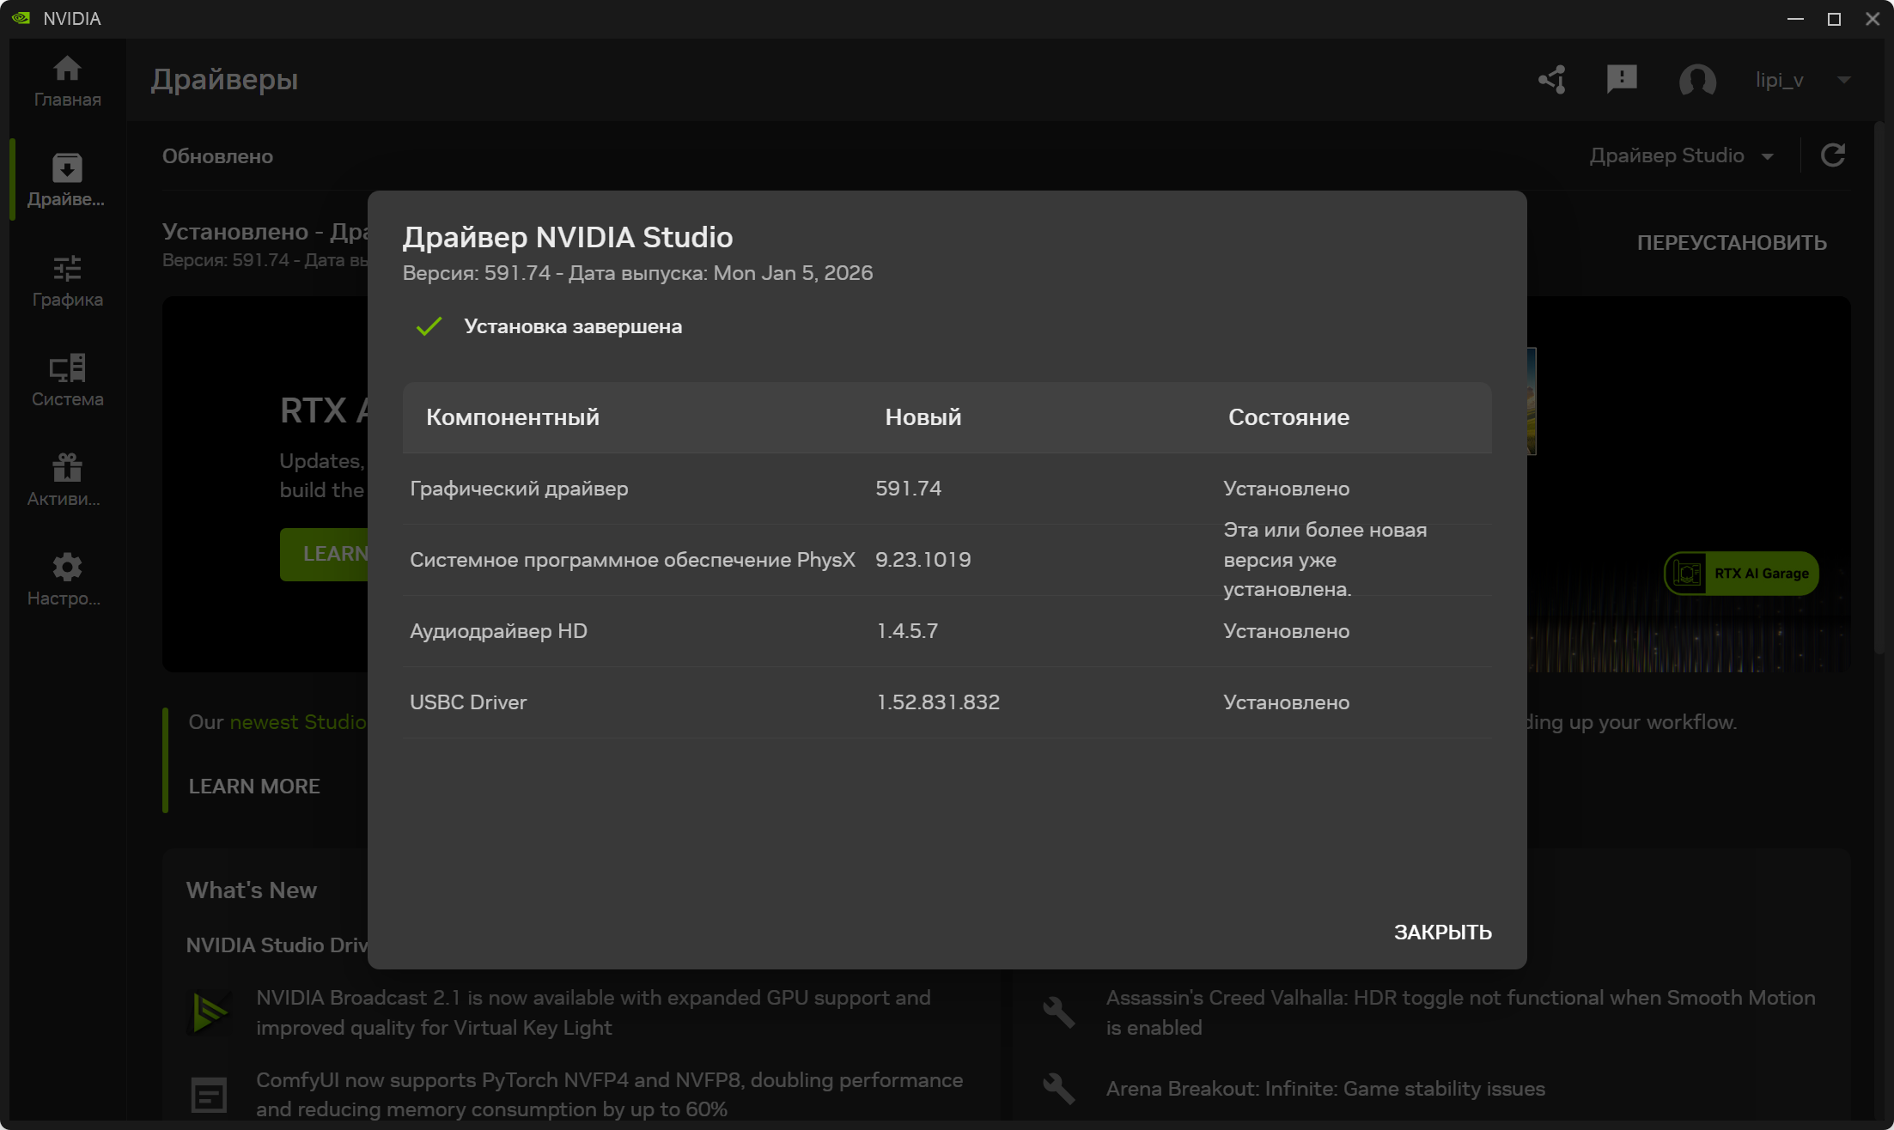The image size is (1894, 1130).
Task: Expand the Драйвер Studio dropdown
Action: tap(1680, 155)
